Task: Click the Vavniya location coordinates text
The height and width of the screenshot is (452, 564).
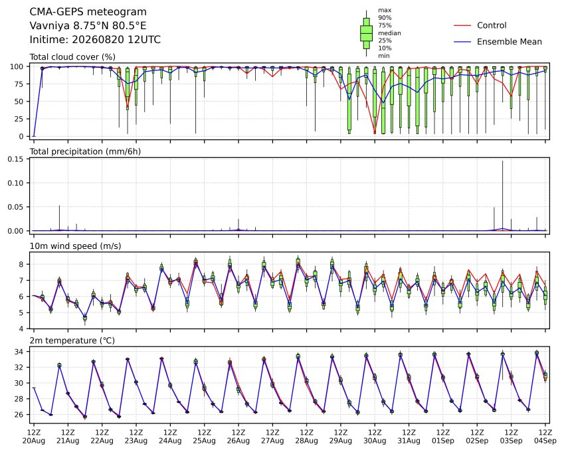Action: (x=88, y=26)
